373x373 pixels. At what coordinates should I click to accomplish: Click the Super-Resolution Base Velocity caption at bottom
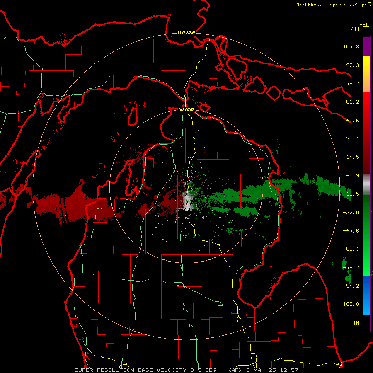click(x=186, y=370)
